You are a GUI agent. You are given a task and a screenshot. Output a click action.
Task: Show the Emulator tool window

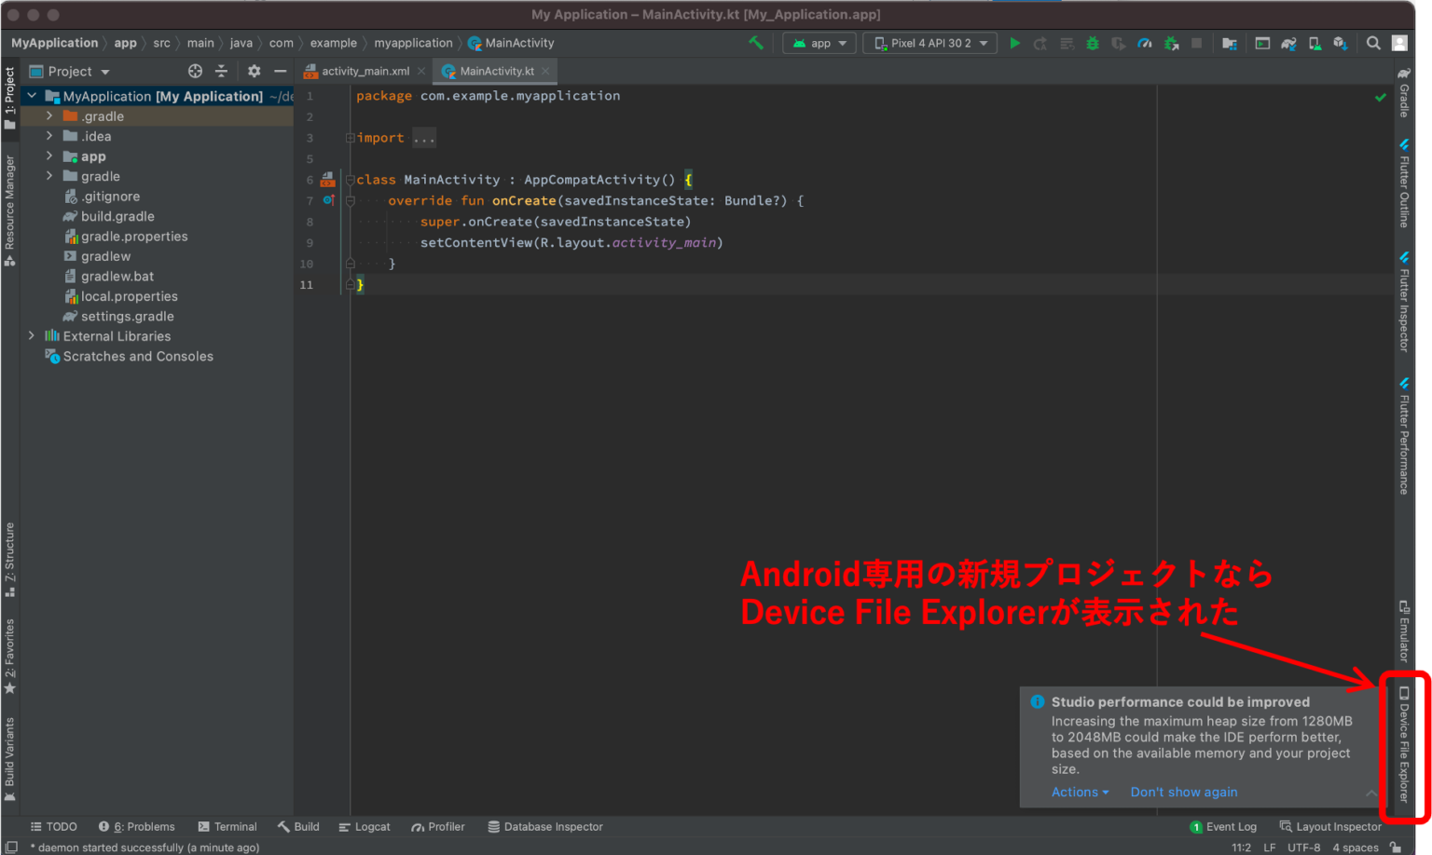[x=1403, y=631]
